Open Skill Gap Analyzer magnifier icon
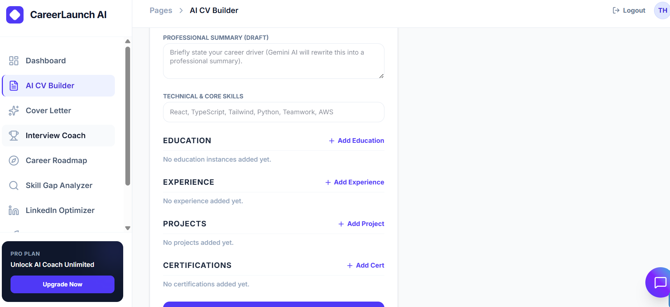 pos(14,186)
